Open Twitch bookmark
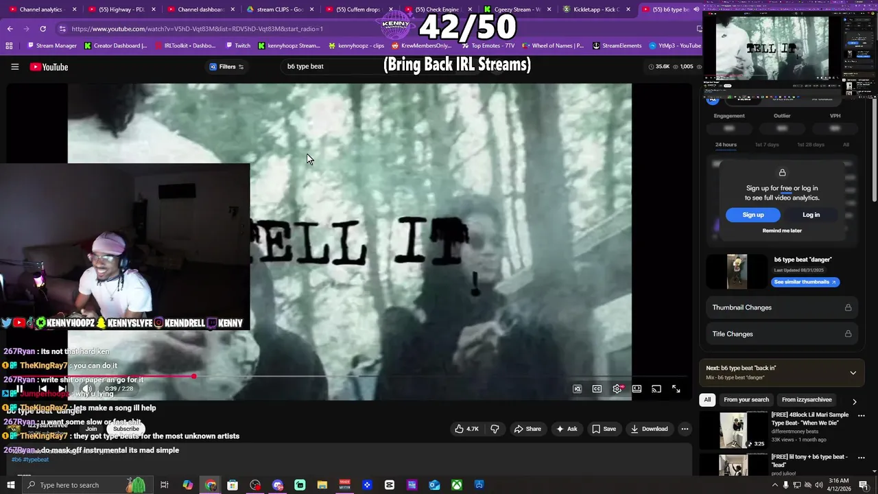The width and height of the screenshot is (878, 494). [x=237, y=46]
